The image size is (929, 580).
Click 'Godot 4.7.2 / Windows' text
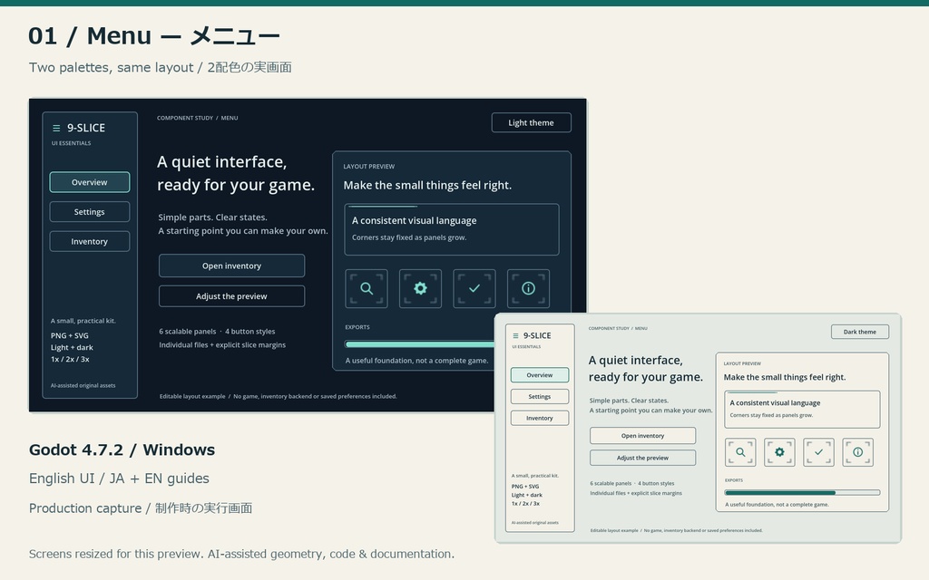122,449
